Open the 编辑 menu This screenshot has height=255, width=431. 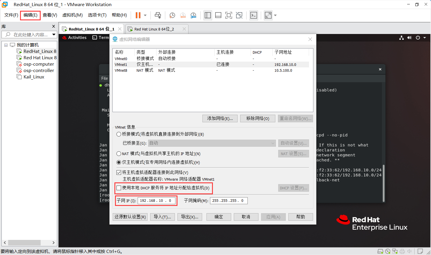click(x=30, y=15)
